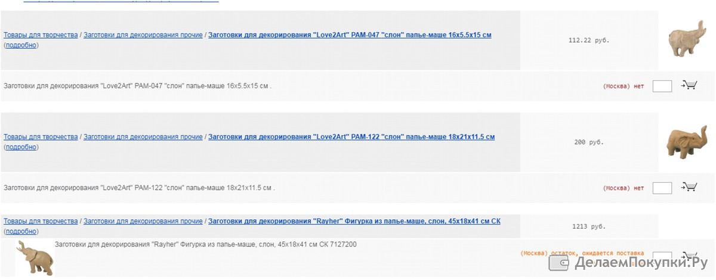Add Rayher elephant figurine to cart
This screenshot has width=716, height=280.
(x=689, y=255)
